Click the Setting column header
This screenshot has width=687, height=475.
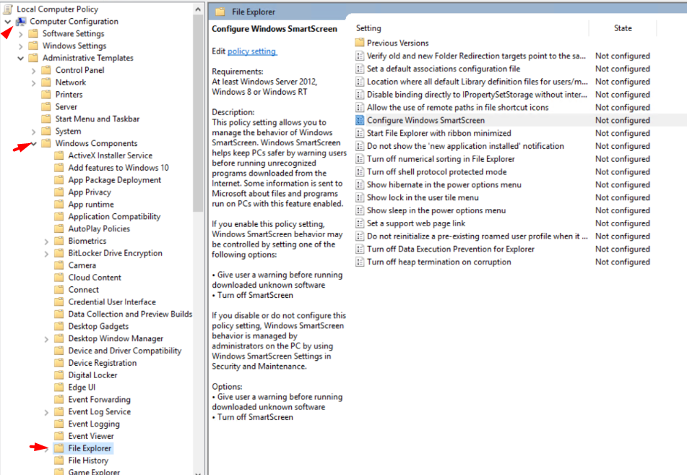pyautogui.click(x=368, y=27)
